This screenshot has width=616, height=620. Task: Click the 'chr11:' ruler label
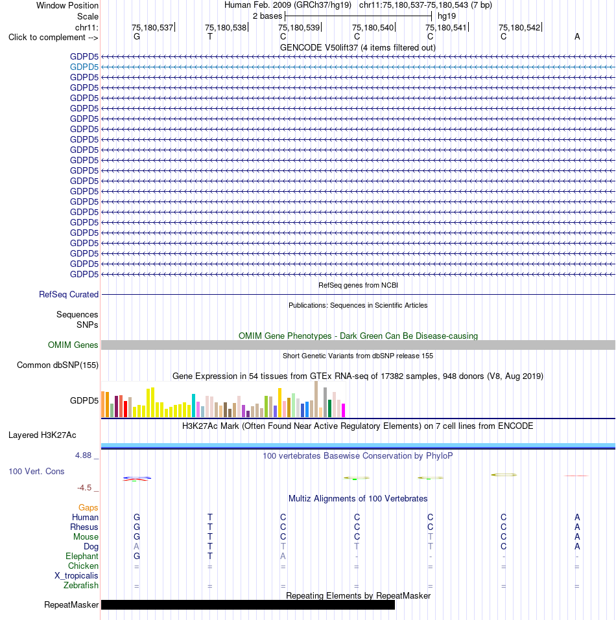(x=87, y=27)
